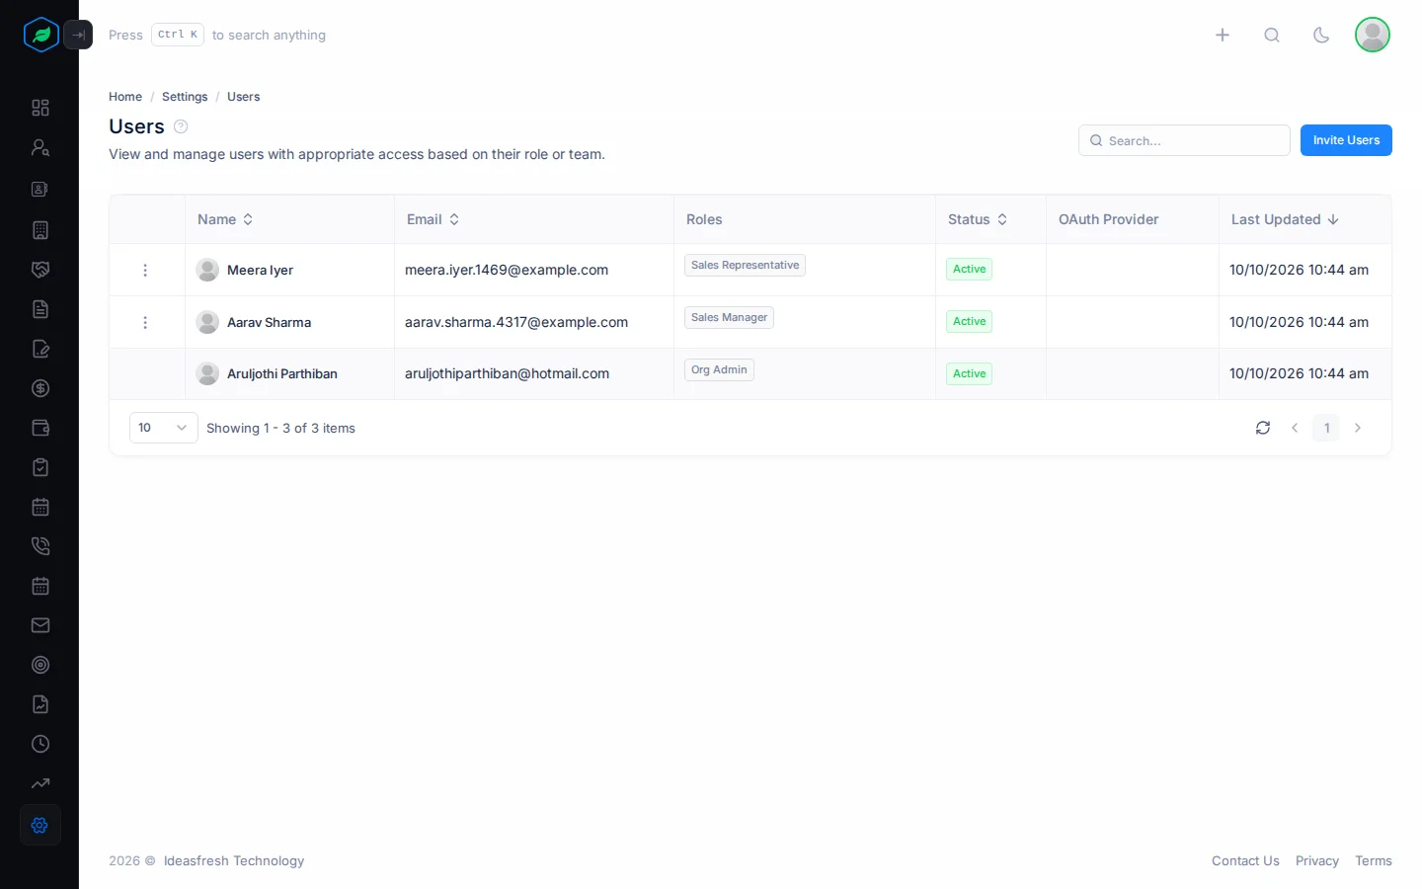Screen dimensions: 1422x889
Task: Open the clock history icon in sidebar
Action: click(x=40, y=744)
